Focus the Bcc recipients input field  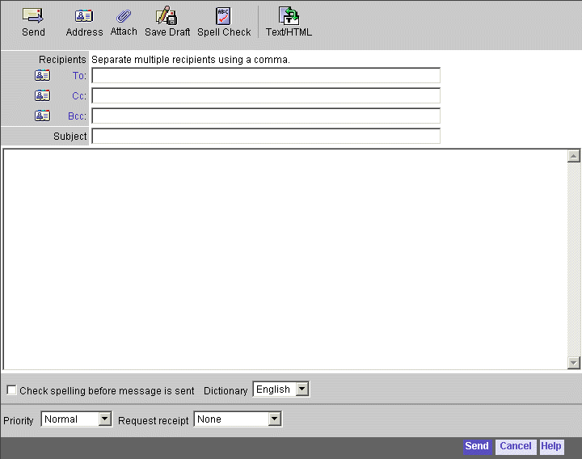point(266,116)
